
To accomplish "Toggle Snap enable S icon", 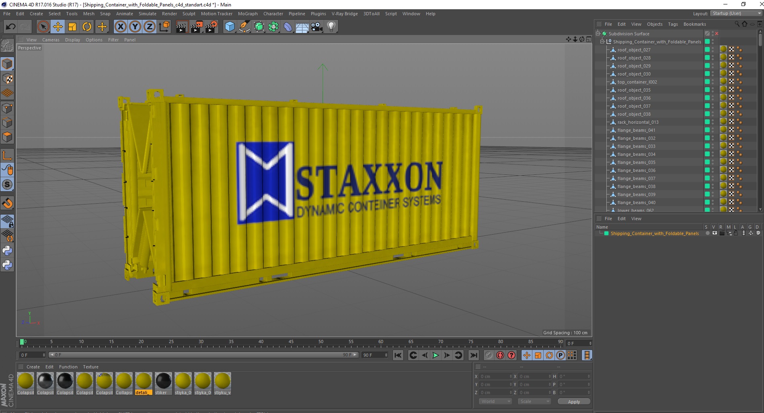I will click(x=7, y=184).
